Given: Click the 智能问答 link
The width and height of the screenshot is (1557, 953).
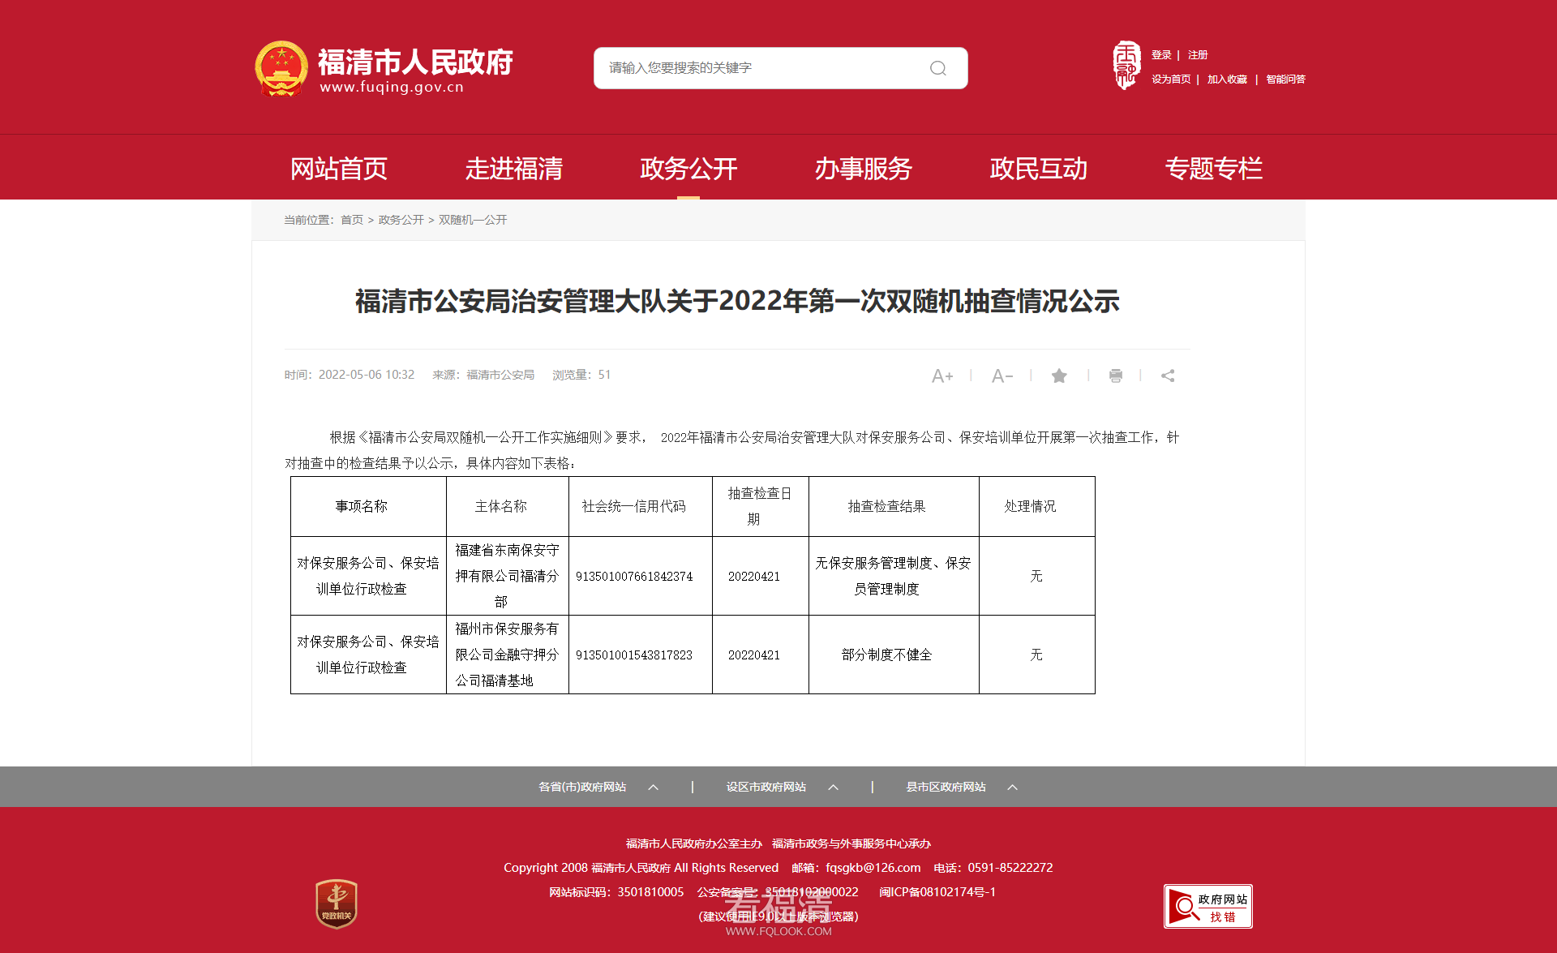Looking at the screenshot, I should [1285, 79].
